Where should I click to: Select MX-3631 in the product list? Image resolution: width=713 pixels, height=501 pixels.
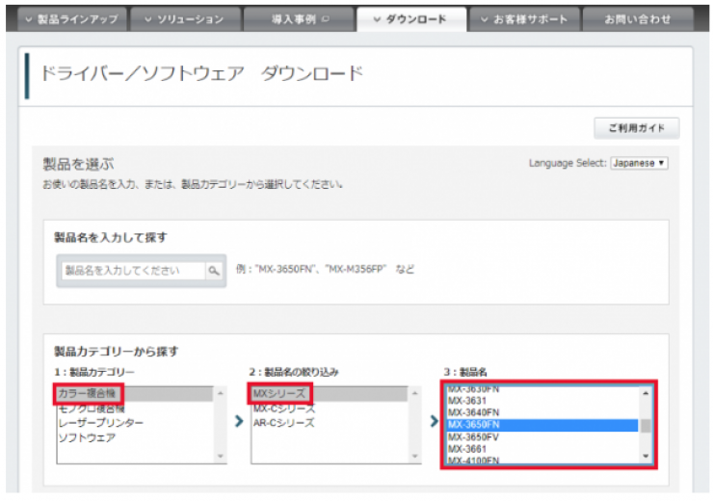(x=542, y=401)
